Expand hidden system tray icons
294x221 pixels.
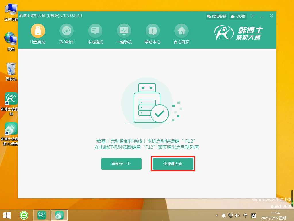click(216, 215)
